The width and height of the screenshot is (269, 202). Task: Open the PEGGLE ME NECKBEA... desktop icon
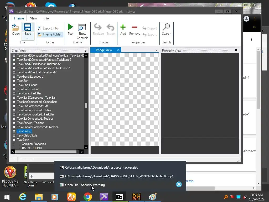point(10,176)
